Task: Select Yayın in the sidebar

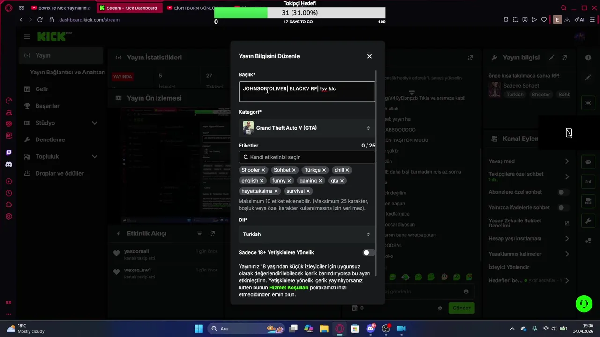Action: pos(61,55)
